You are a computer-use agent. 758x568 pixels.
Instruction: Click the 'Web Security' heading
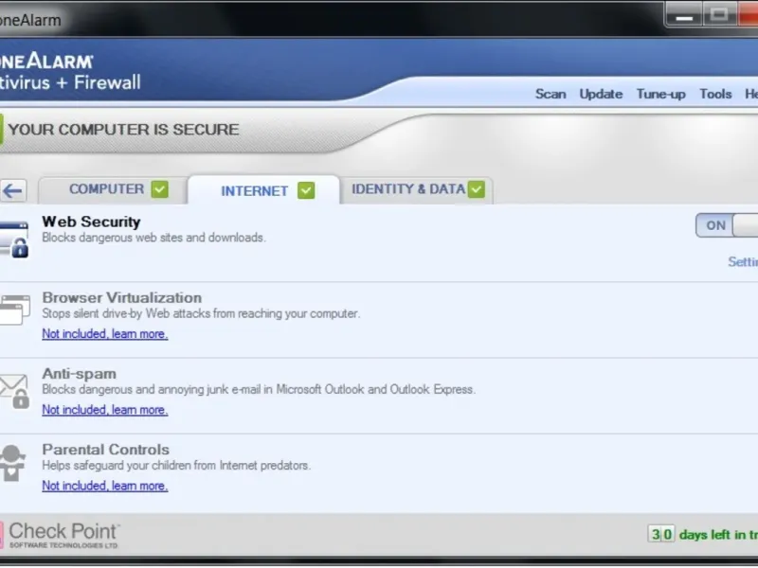pos(91,222)
